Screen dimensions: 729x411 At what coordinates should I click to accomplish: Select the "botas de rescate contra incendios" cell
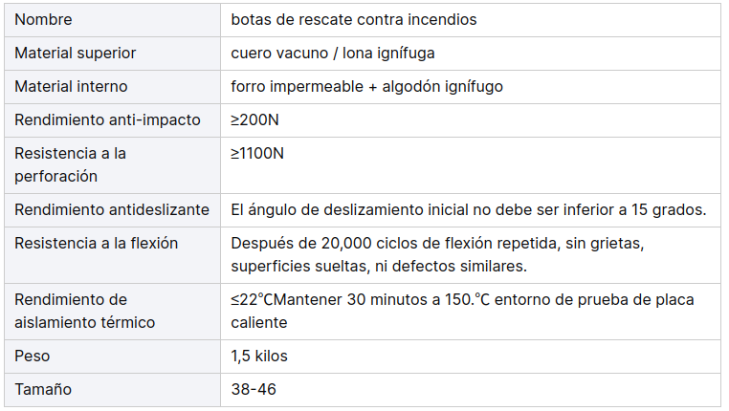353,19
